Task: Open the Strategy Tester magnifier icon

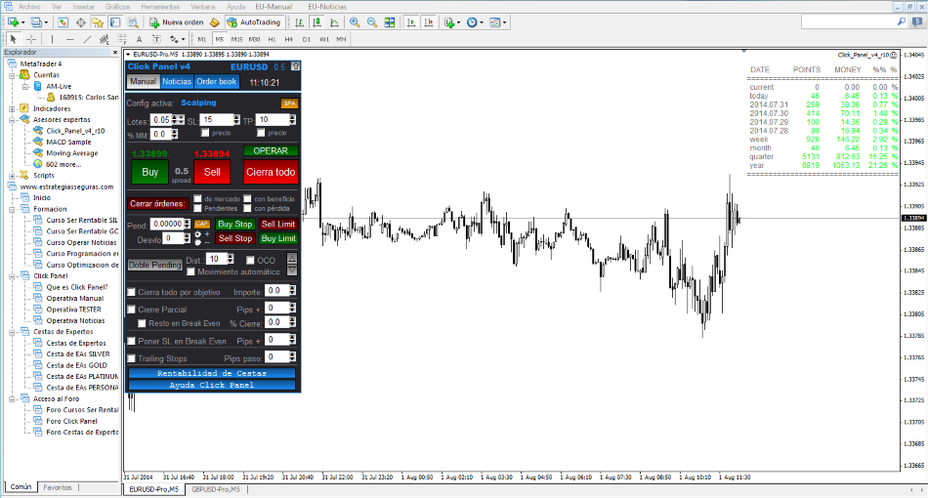Action: [x=133, y=22]
